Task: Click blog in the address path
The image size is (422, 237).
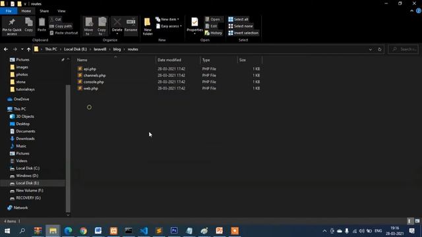Action: (x=117, y=49)
